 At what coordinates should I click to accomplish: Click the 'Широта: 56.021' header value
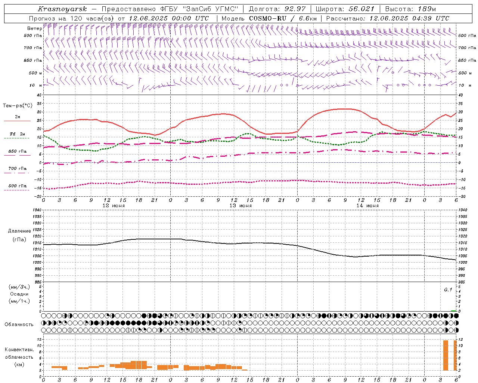[x=345, y=9]
